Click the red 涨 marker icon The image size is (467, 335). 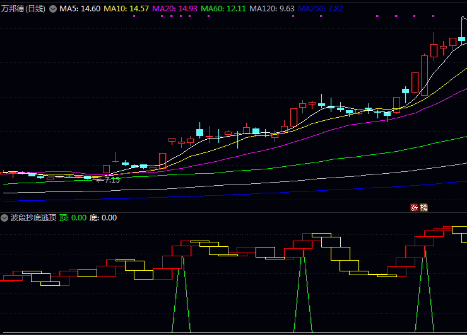click(414, 207)
